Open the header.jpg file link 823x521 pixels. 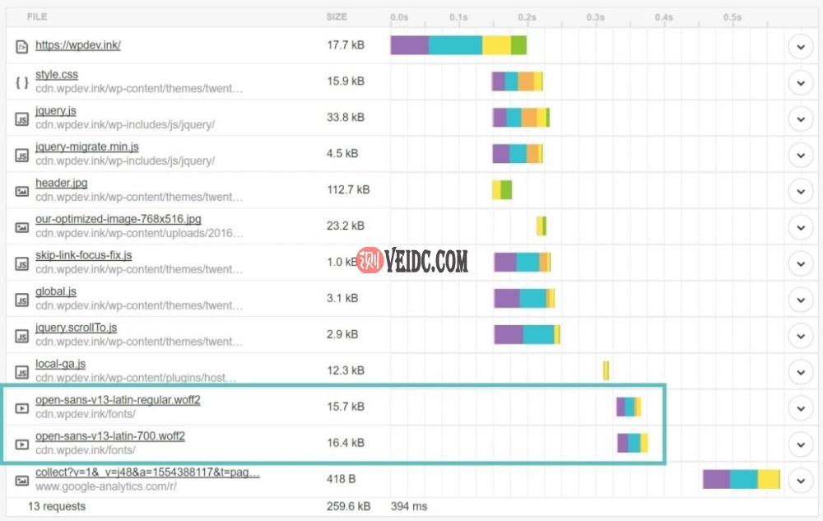[62, 183]
